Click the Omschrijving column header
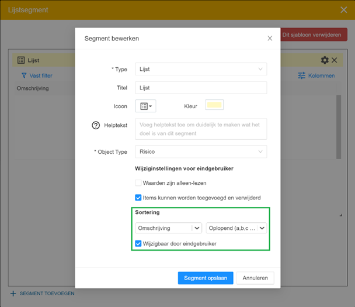The width and height of the screenshot is (355, 307). coord(33,88)
